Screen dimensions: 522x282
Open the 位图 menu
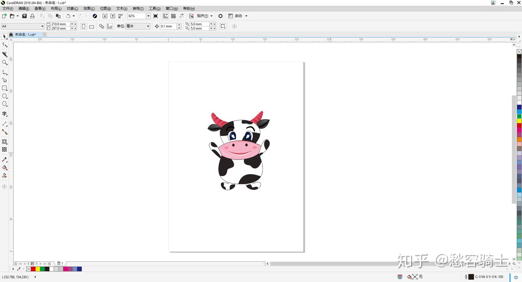105,8
